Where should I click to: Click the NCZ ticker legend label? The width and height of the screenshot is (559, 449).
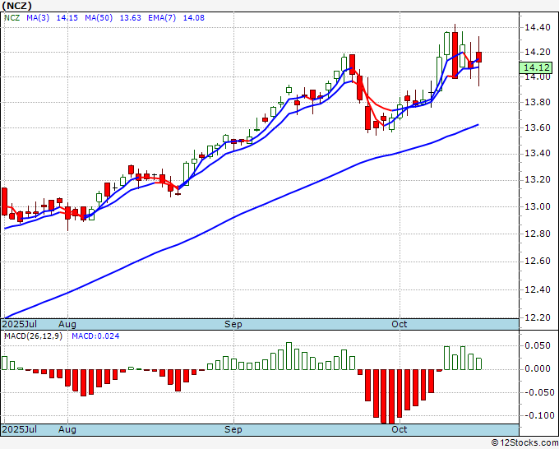[x=12, y=18]
